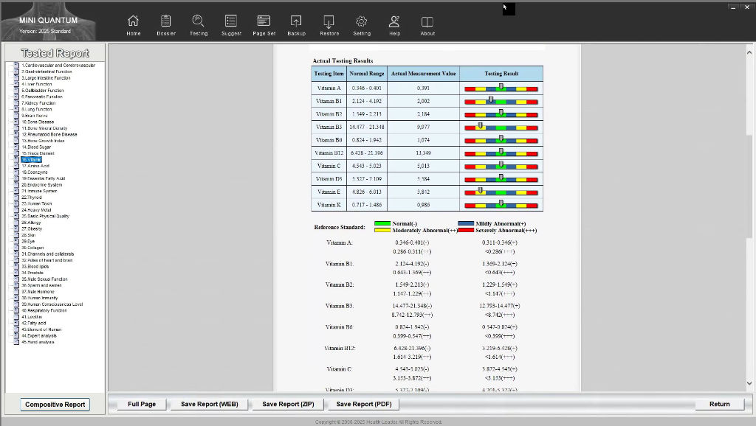Select 2.Gastrointestinal Function report
Image resolution: width=756 pixels, height=426 pixels.
coord(47,71)
